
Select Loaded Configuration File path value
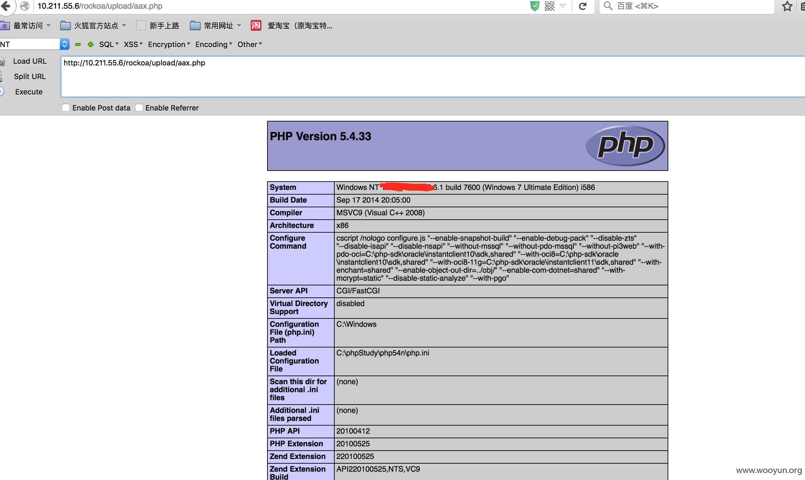383,353
